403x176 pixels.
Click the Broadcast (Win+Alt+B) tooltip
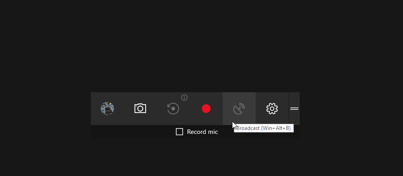[x=264, y=128]
